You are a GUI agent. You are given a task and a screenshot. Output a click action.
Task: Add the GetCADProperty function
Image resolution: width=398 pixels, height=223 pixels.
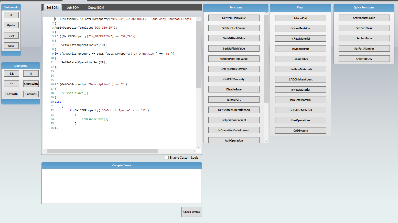click(234, 79)
